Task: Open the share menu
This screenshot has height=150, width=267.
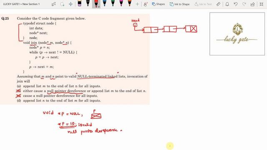Action: tap(253, 4)
